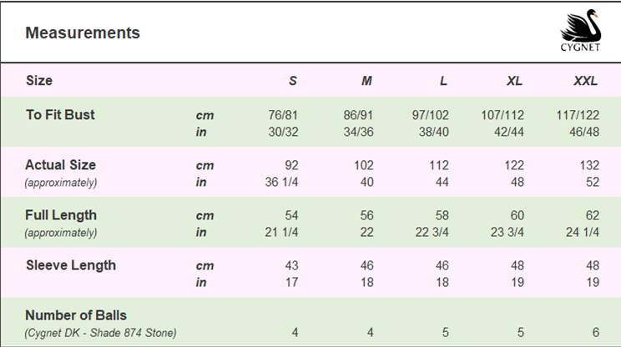Click the 22 3/4 full length value
Screen dimensions: 621x347
(x=432, y=232)
